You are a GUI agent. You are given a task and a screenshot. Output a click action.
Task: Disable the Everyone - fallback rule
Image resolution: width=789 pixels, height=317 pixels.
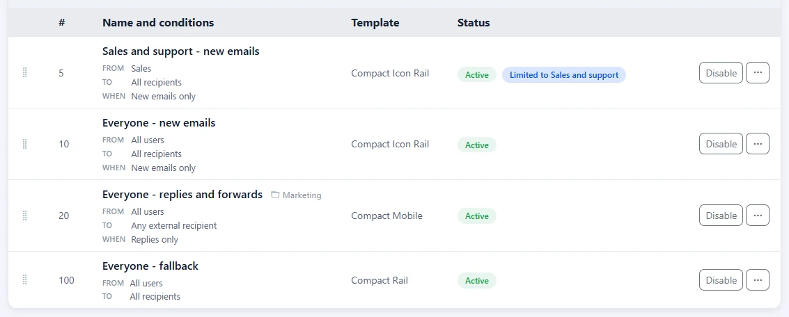(x=721, y=280)
